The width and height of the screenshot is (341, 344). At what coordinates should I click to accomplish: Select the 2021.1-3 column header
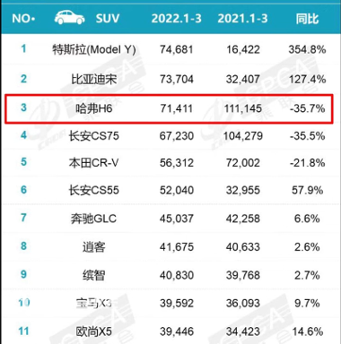tap(242, 19)
